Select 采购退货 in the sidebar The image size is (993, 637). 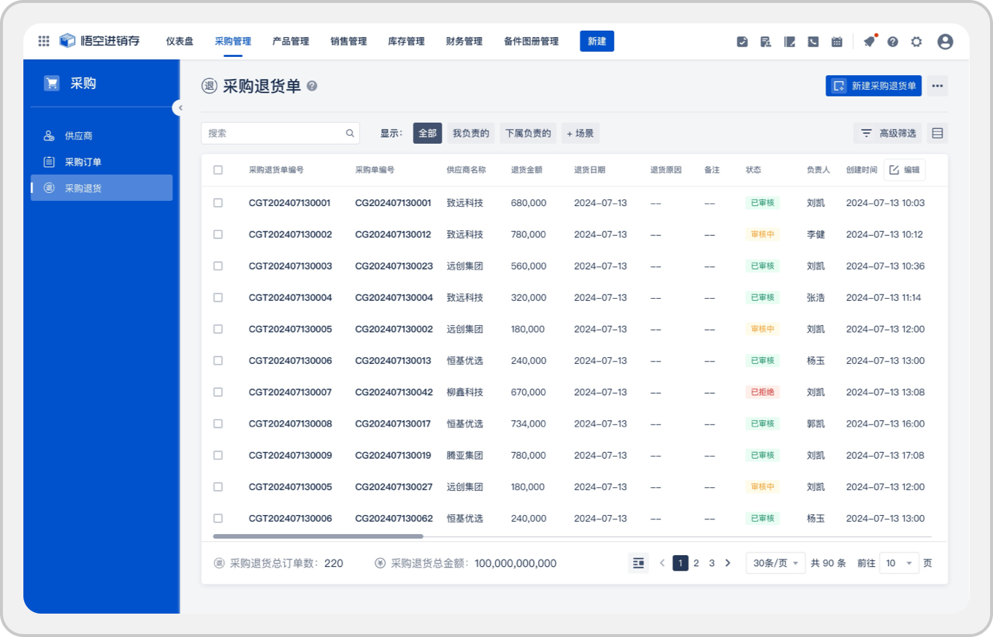(x=101, y=188)
